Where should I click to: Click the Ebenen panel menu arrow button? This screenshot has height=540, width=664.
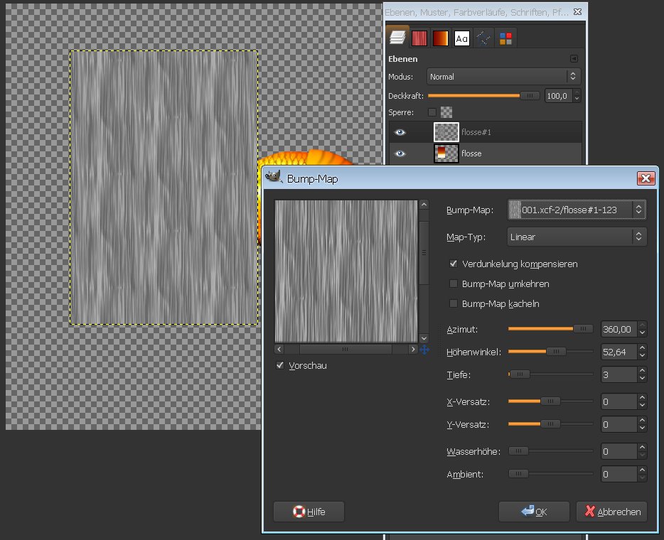click(574, 59)
